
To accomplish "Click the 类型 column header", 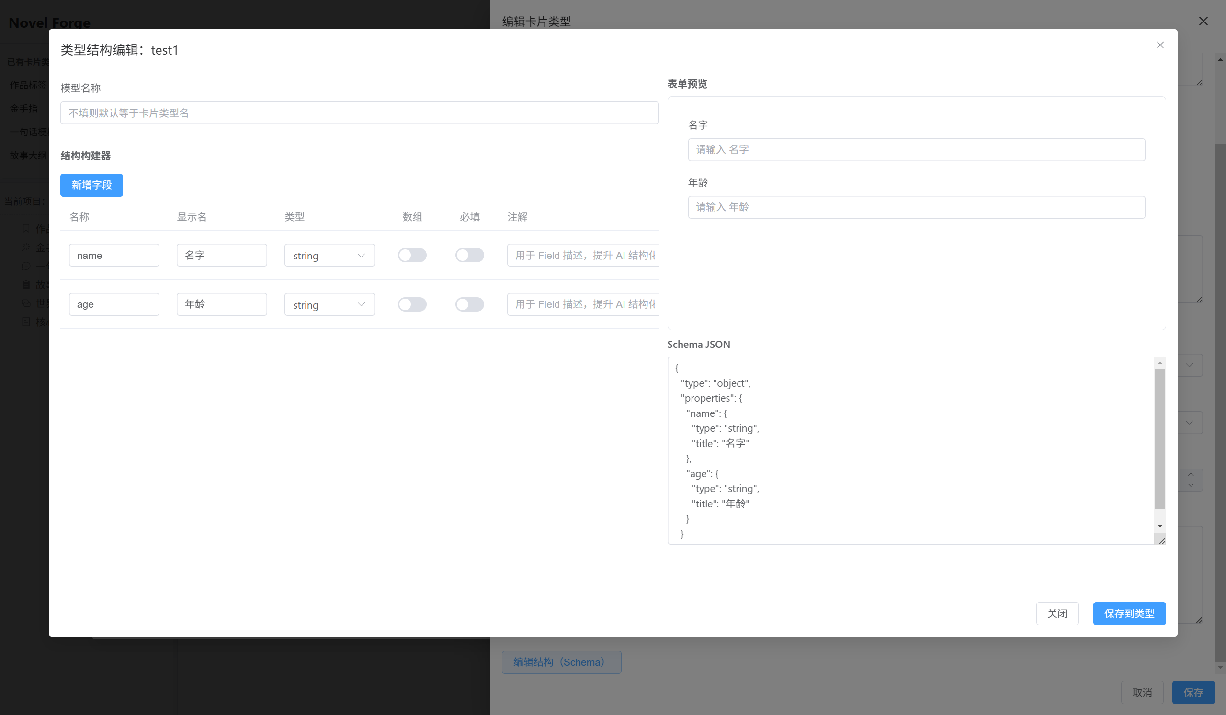I will click(295, 217).
